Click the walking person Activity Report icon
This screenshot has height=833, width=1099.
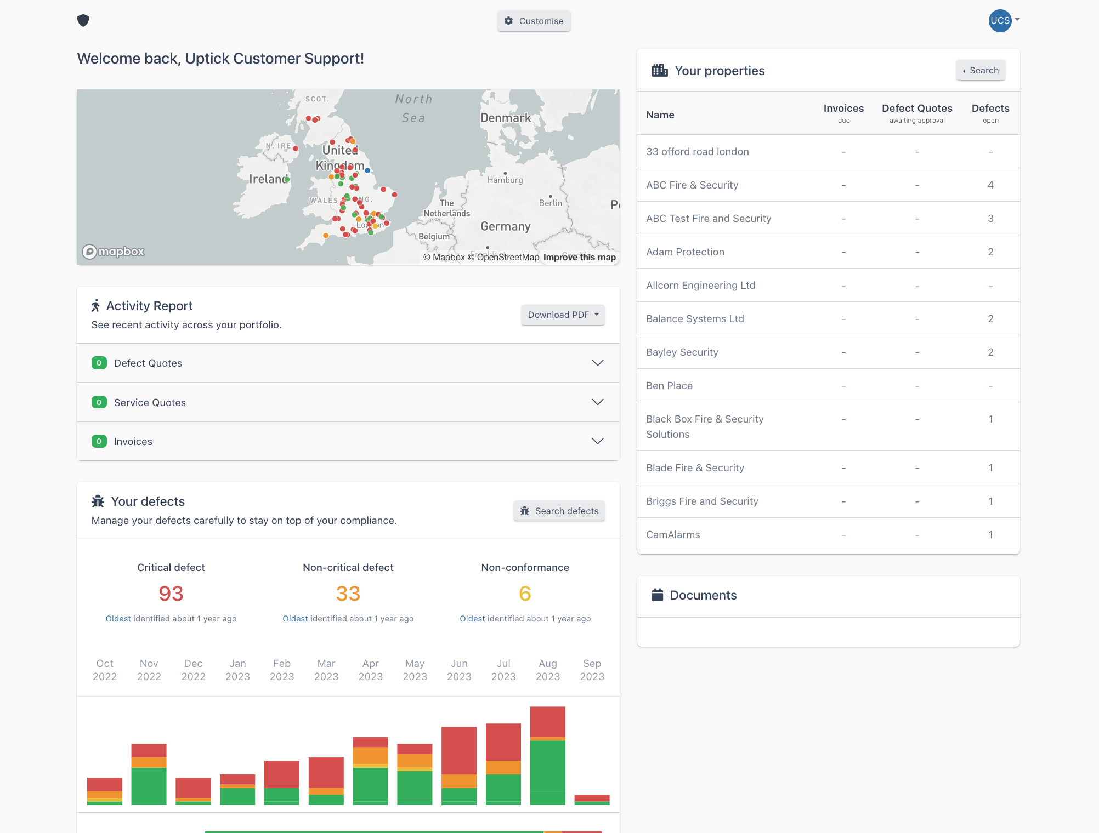[96, 305]
